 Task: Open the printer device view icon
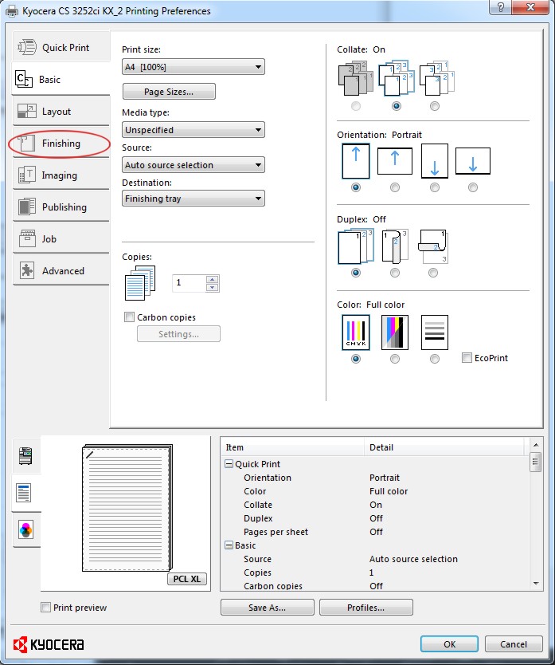[x=25, y=456]
